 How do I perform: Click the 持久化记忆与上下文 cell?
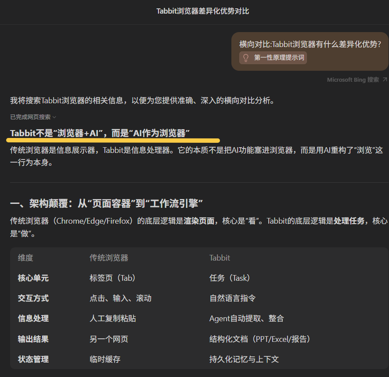pos(244,359)
